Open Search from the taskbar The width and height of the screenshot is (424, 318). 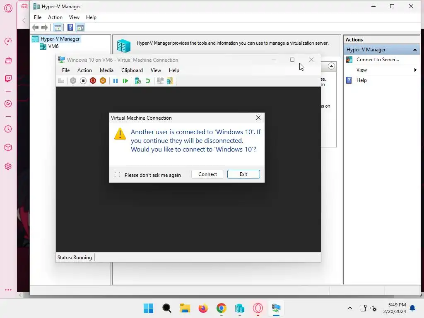167,308
